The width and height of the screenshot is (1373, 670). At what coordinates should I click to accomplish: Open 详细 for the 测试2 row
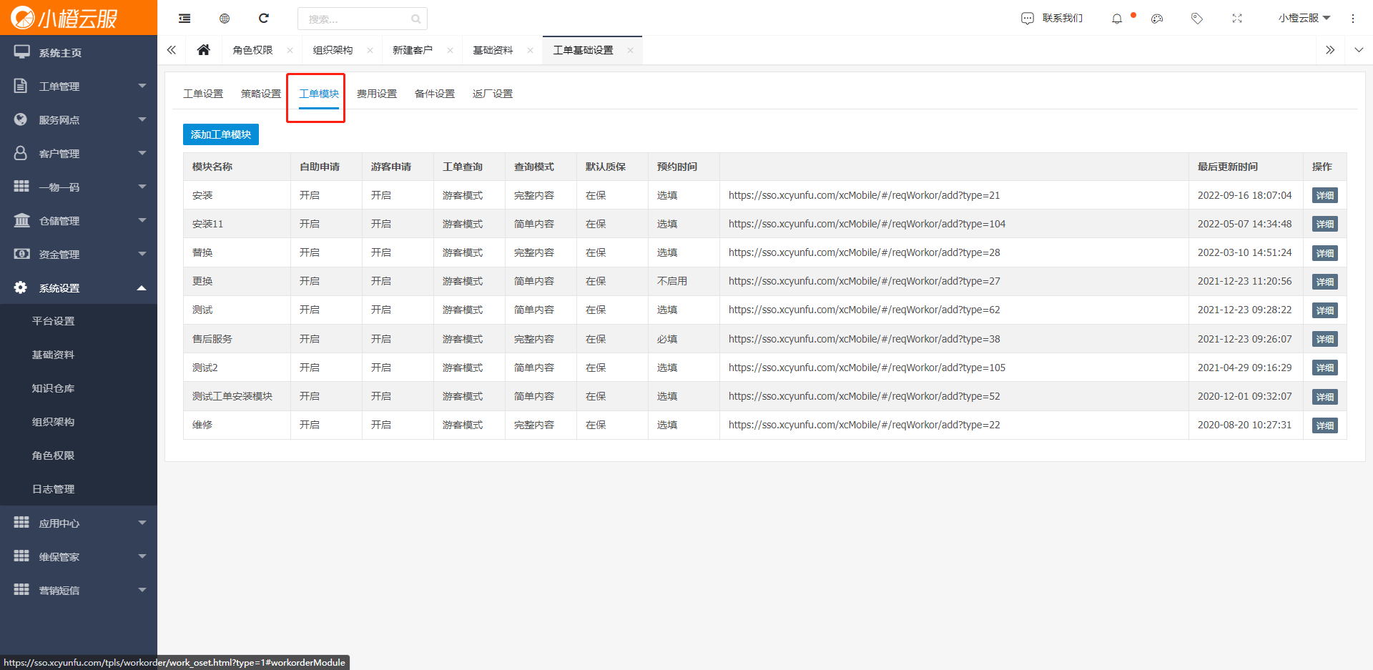[1325, 368]
